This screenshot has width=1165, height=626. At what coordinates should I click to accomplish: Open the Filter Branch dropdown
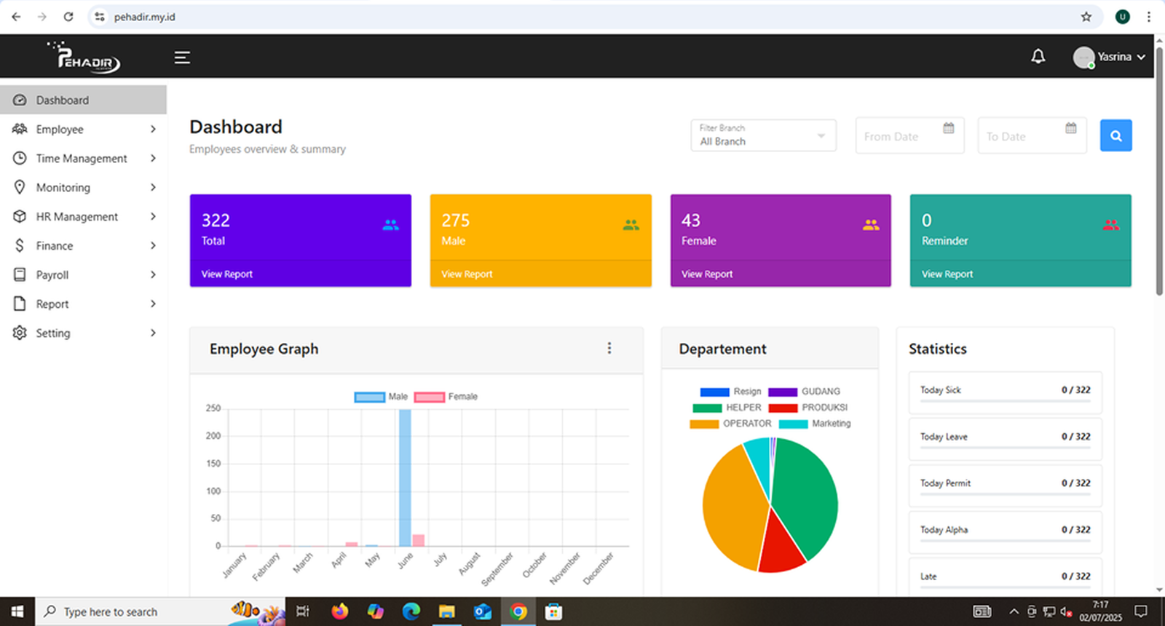point(763,135)
